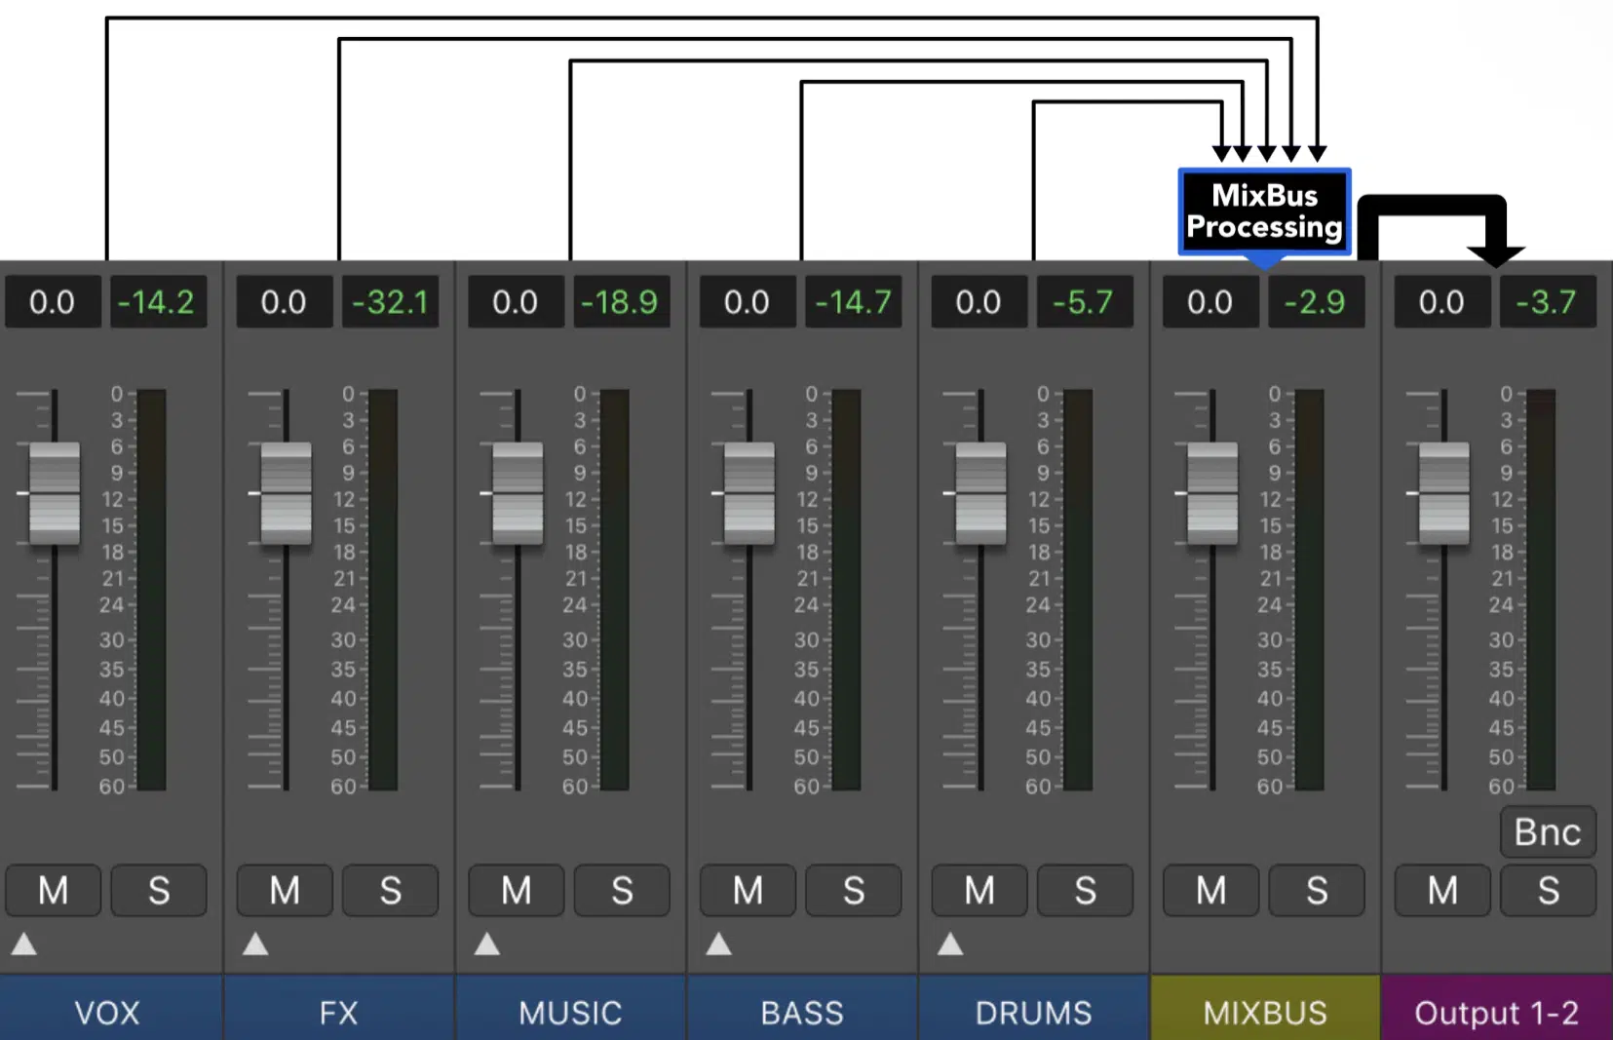Reset the MIXBUS peak level -2.9
Image resolution: width=1613 pixels, height=1040 pixels.
point(1316,302)
